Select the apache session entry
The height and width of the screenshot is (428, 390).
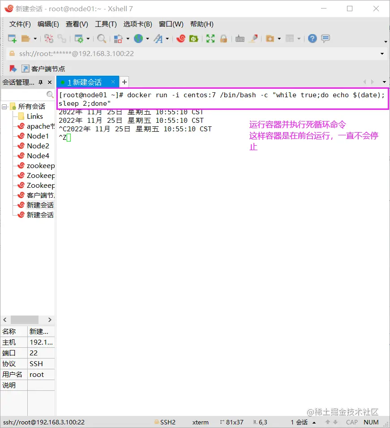coord(36,126)
